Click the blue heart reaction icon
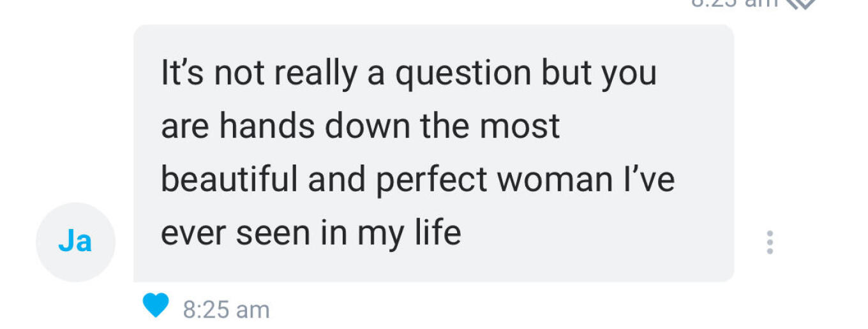The width and height of the screenshot is (868, 329). click(156, 305)
